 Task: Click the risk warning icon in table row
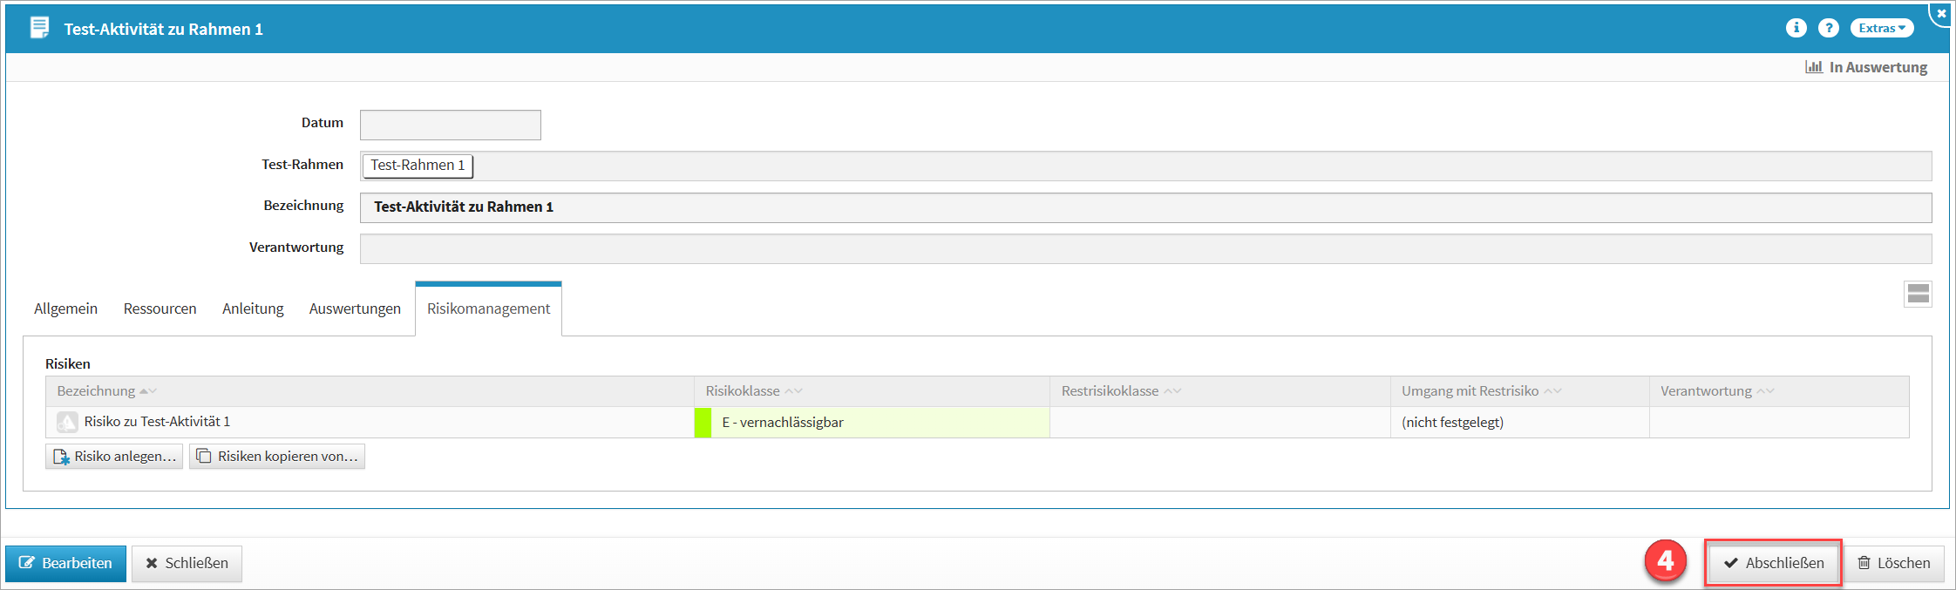tap(67, 422)
